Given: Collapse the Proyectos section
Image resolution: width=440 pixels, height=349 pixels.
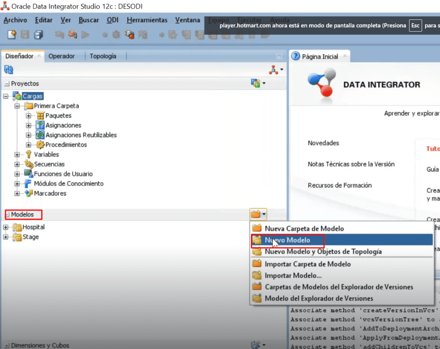Looking at the screenshot, I should coord(7,84).
